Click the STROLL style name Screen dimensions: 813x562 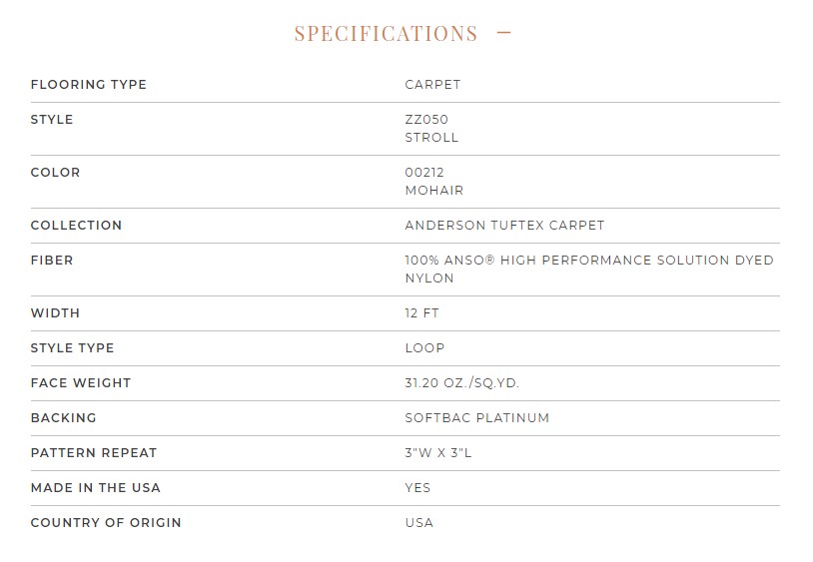(431, 138)
